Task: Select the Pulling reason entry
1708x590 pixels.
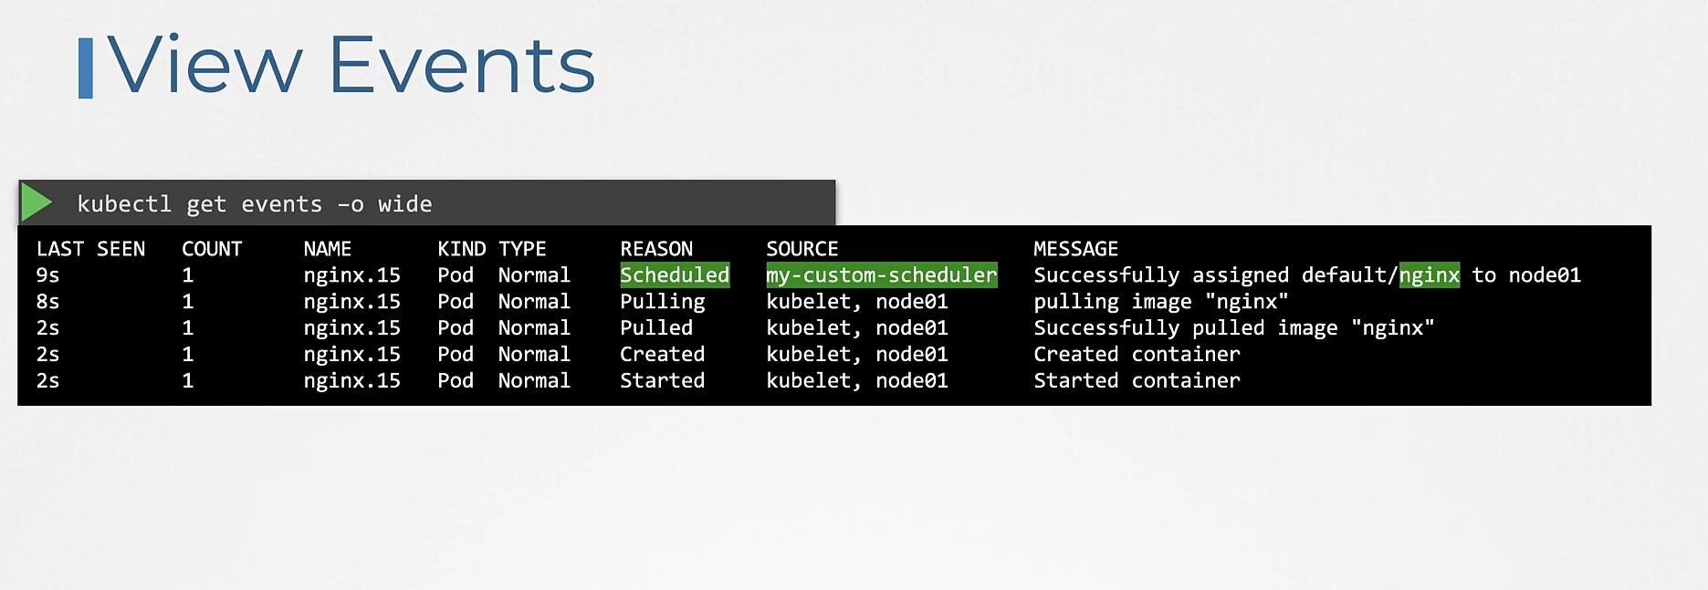Action: click(662, 302)
